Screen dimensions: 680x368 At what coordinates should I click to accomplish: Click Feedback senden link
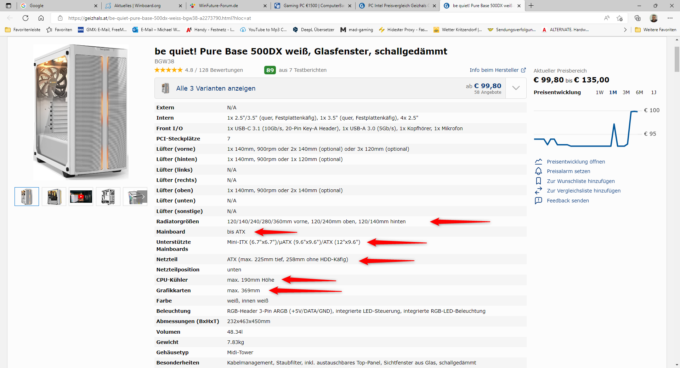click(568, 201)
